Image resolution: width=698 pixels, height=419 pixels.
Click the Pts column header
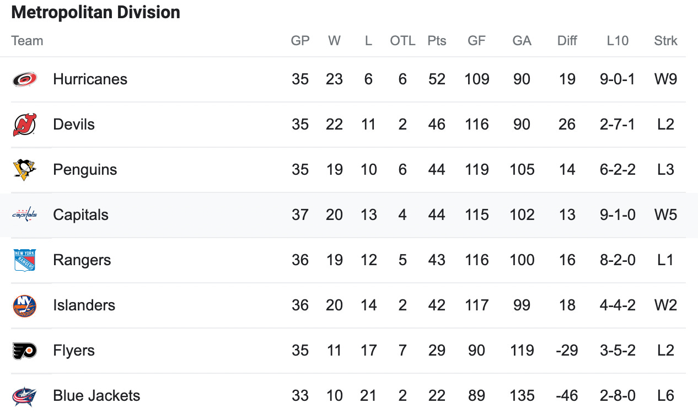pos(437,41)
